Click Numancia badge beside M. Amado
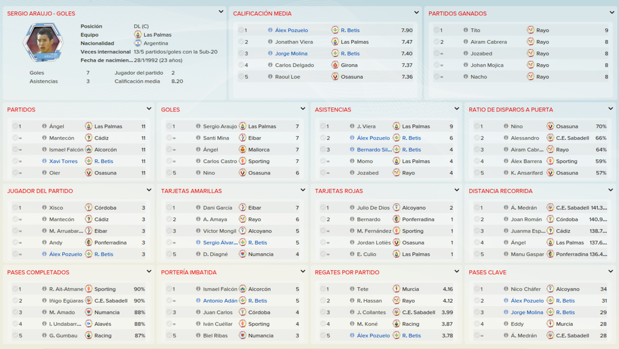The image size is (619, 349). click(88, 312)
